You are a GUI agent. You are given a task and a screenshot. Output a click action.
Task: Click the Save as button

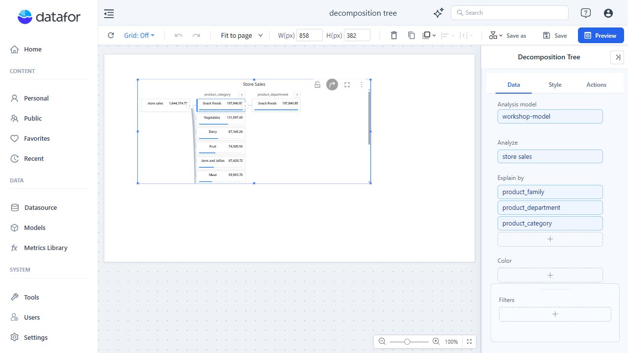click(x=516, y=36)
